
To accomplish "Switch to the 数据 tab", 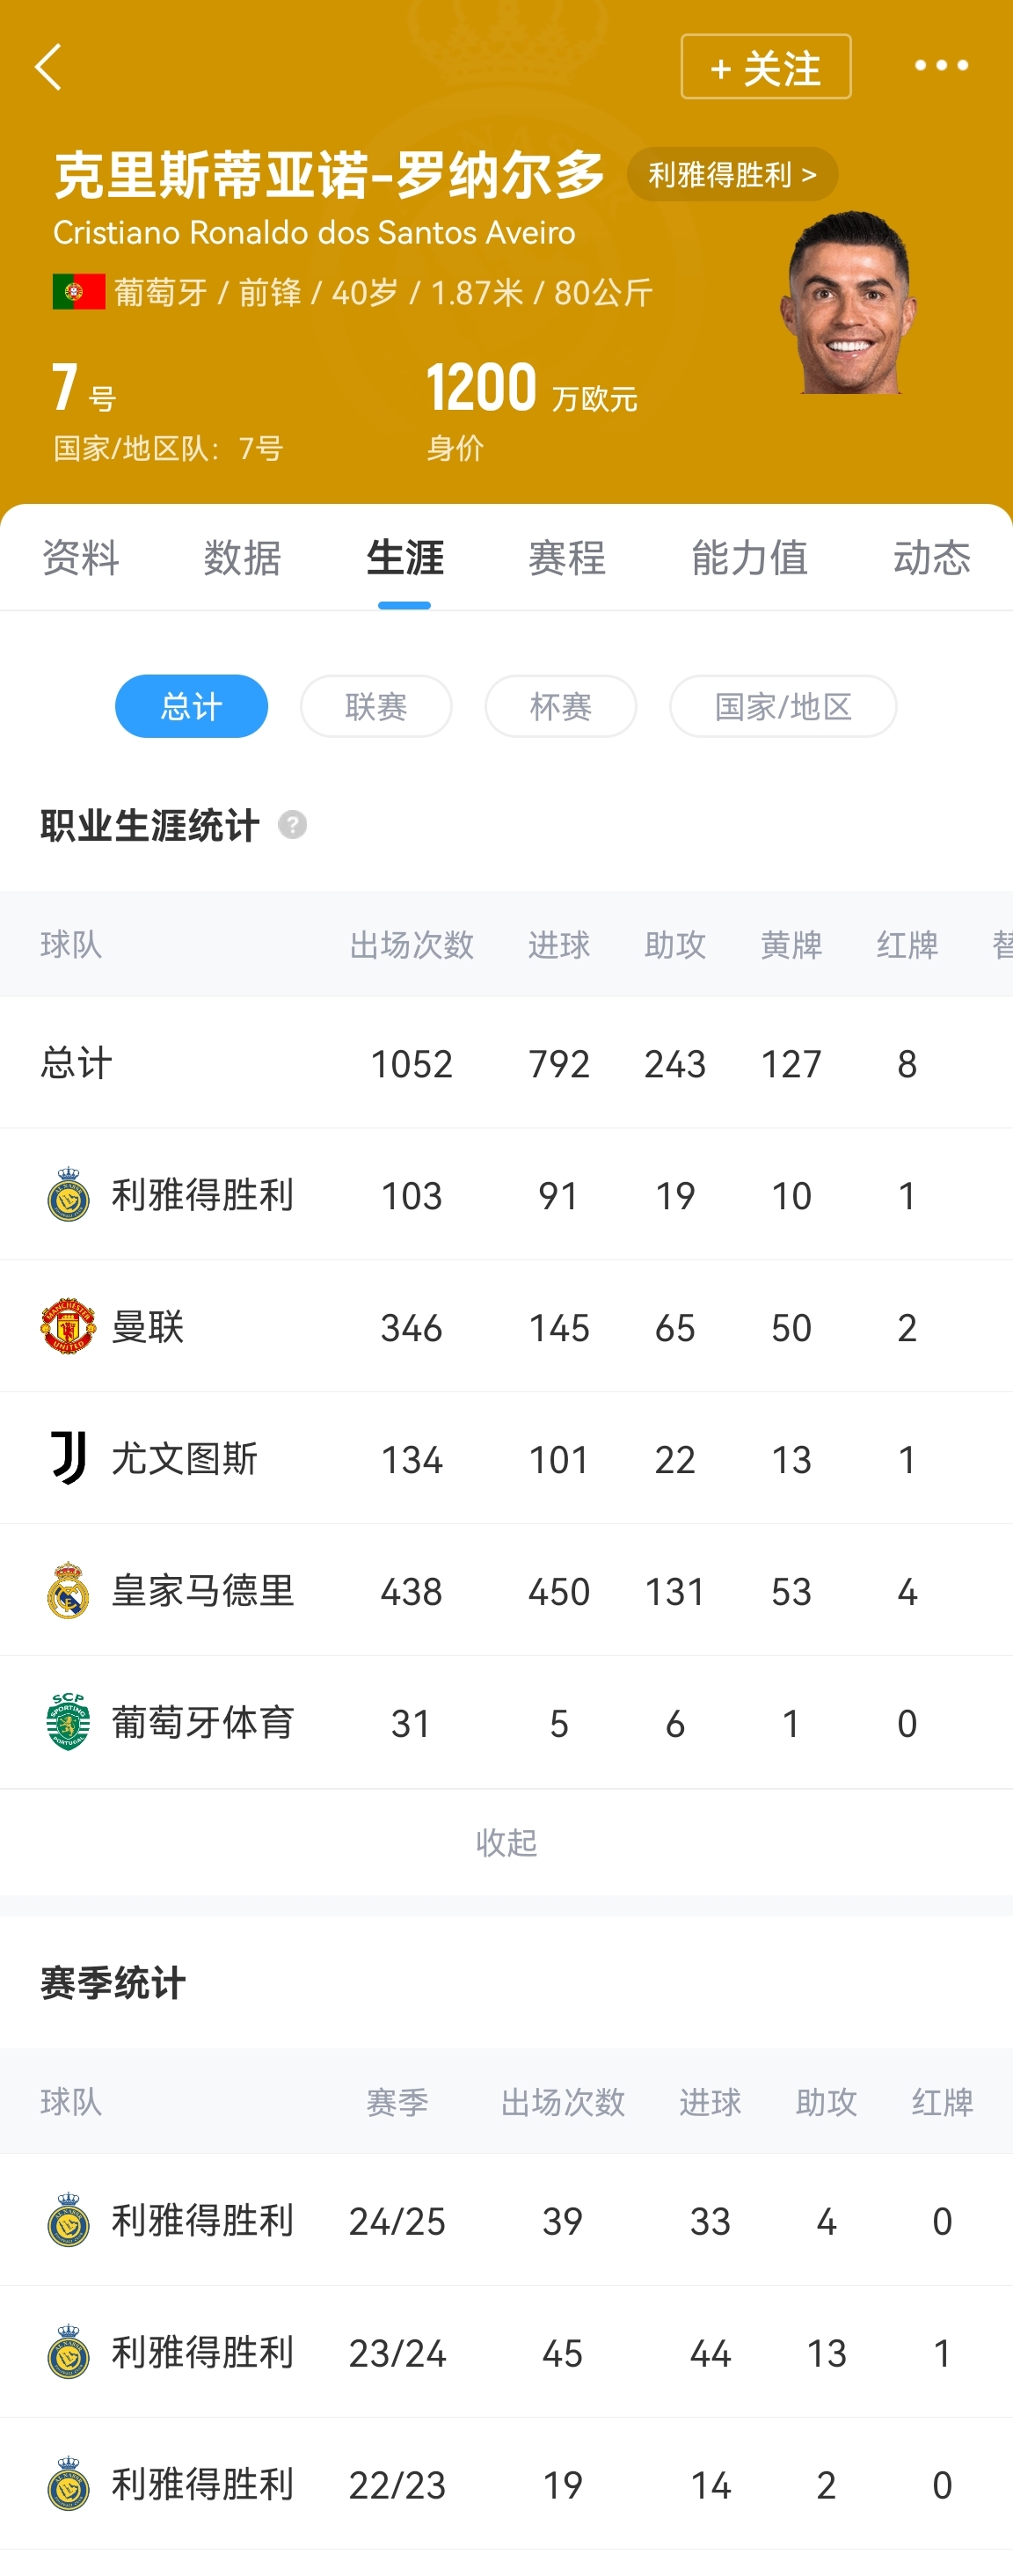I will point(242,558).
